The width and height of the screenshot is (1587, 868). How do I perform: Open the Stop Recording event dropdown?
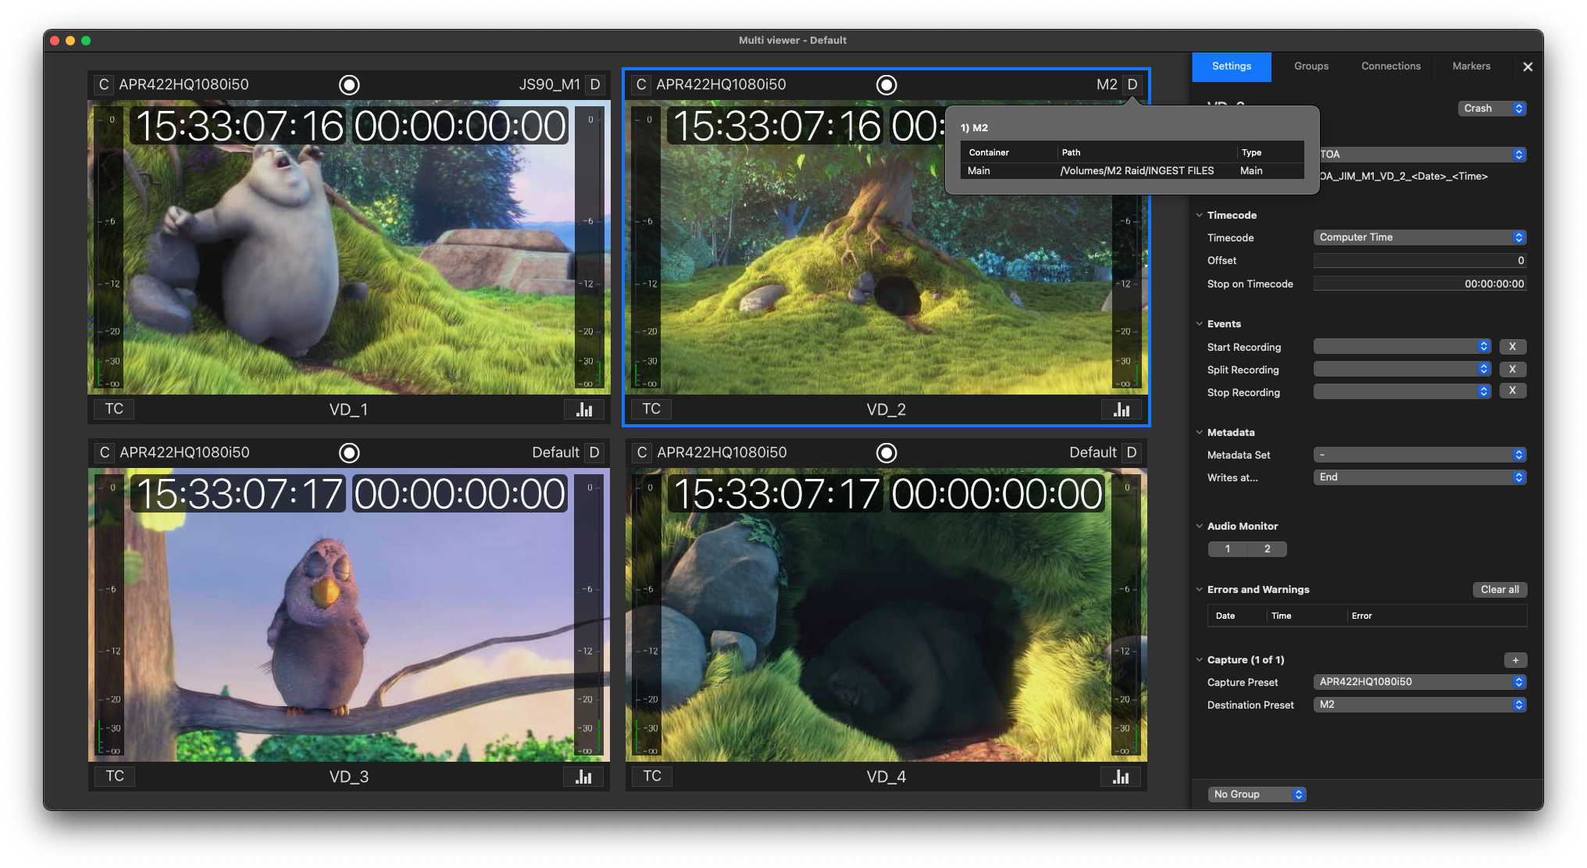point(1402,391)
